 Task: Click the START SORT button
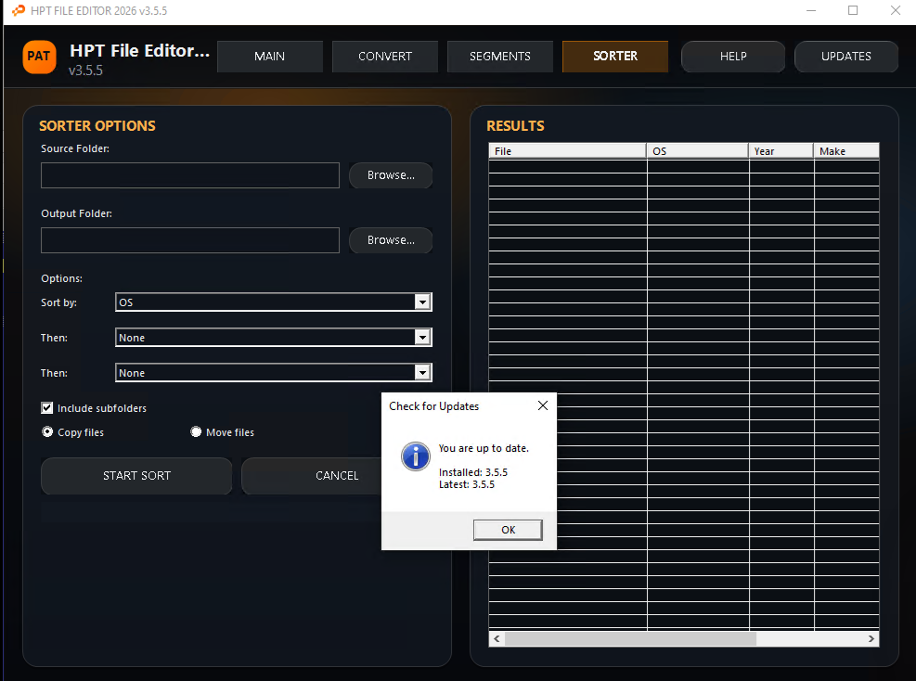[x=136, y=476]
